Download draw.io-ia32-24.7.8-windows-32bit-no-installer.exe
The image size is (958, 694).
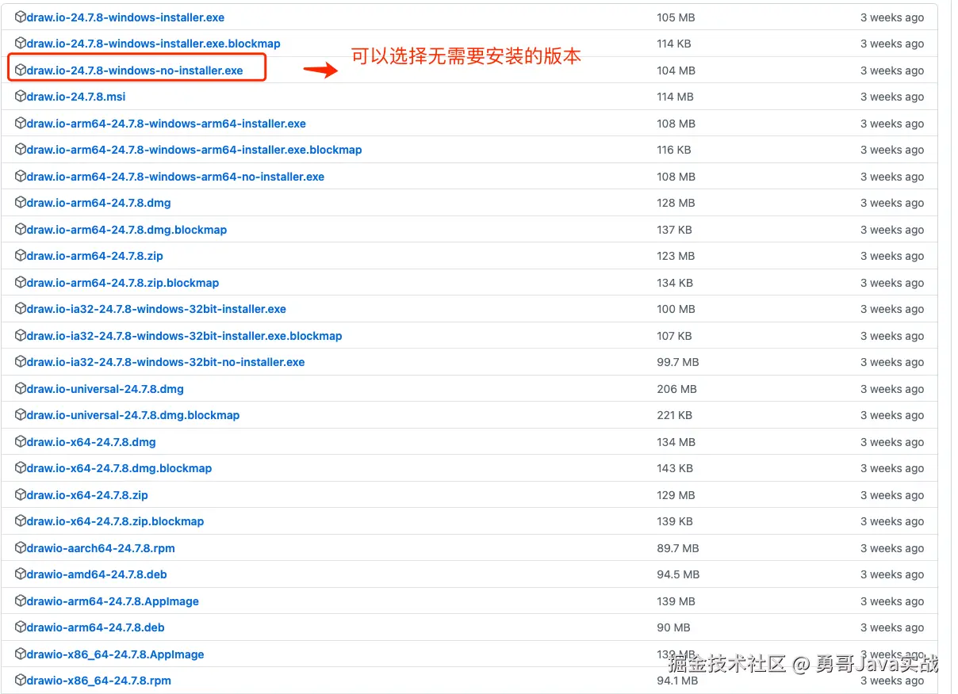pos(166,362)
